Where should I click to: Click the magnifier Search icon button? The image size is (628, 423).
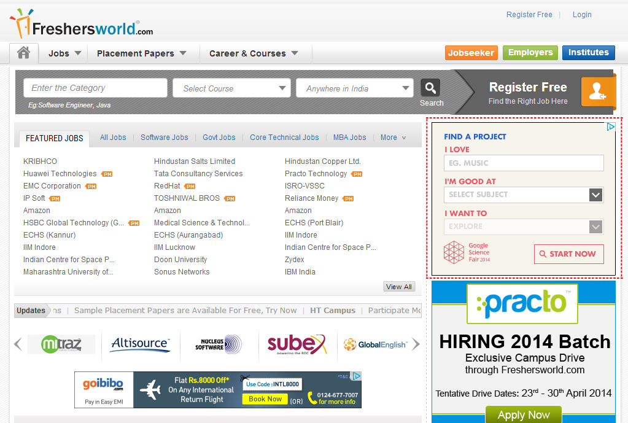pyautogui.click(x=431, y=88)
